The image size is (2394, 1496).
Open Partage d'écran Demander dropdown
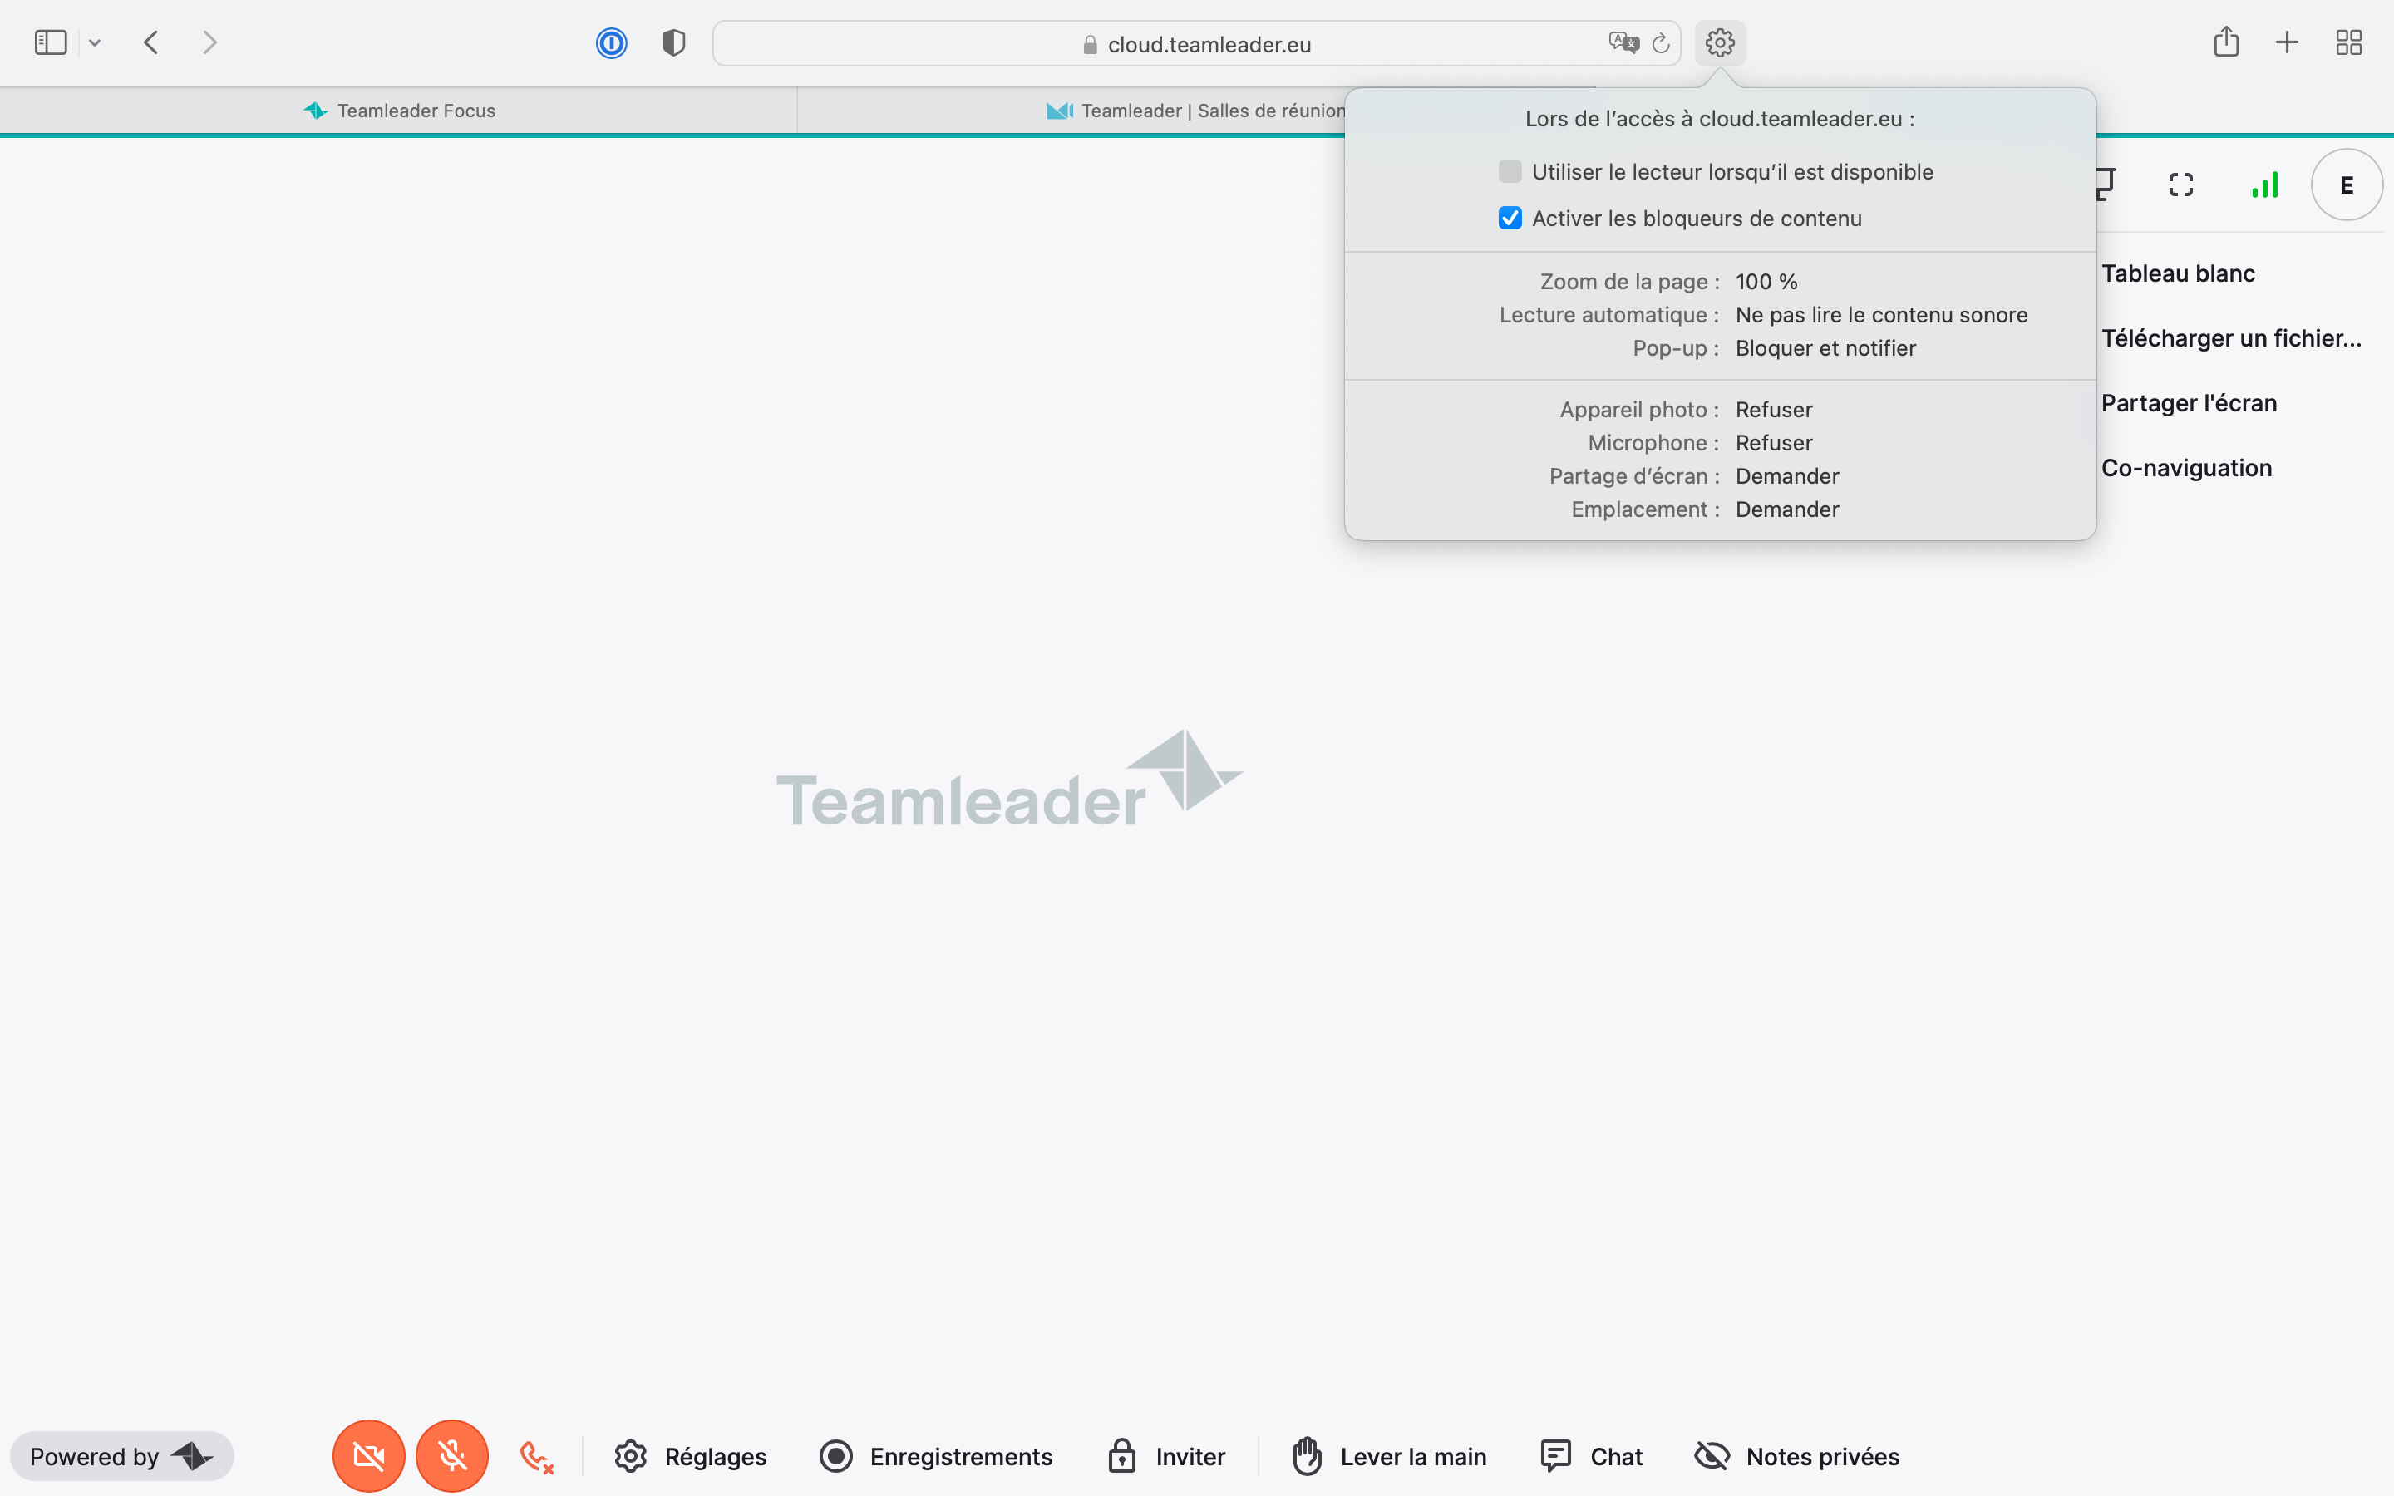pos(1786,476)
